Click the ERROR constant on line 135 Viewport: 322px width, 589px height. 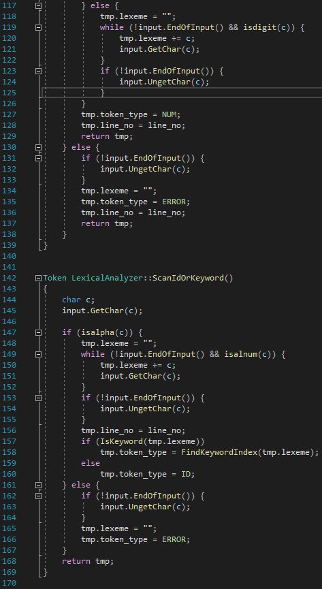tap(174, 202)
